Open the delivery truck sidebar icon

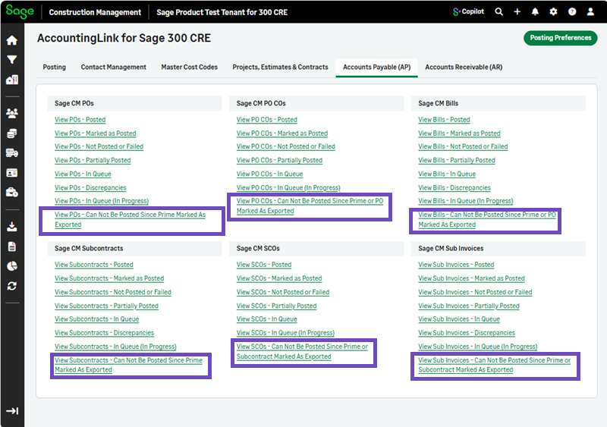click(x=12, y=153)
